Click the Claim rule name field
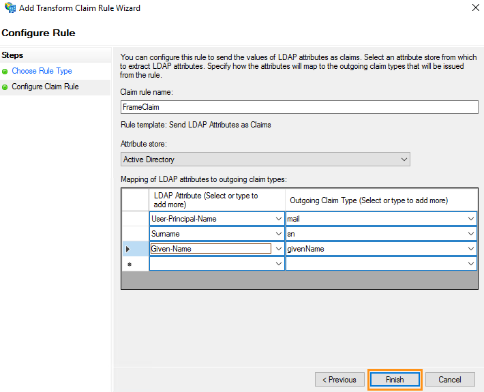Image resolution: width=484 pixels, height=392 pixels. [299, 107]
